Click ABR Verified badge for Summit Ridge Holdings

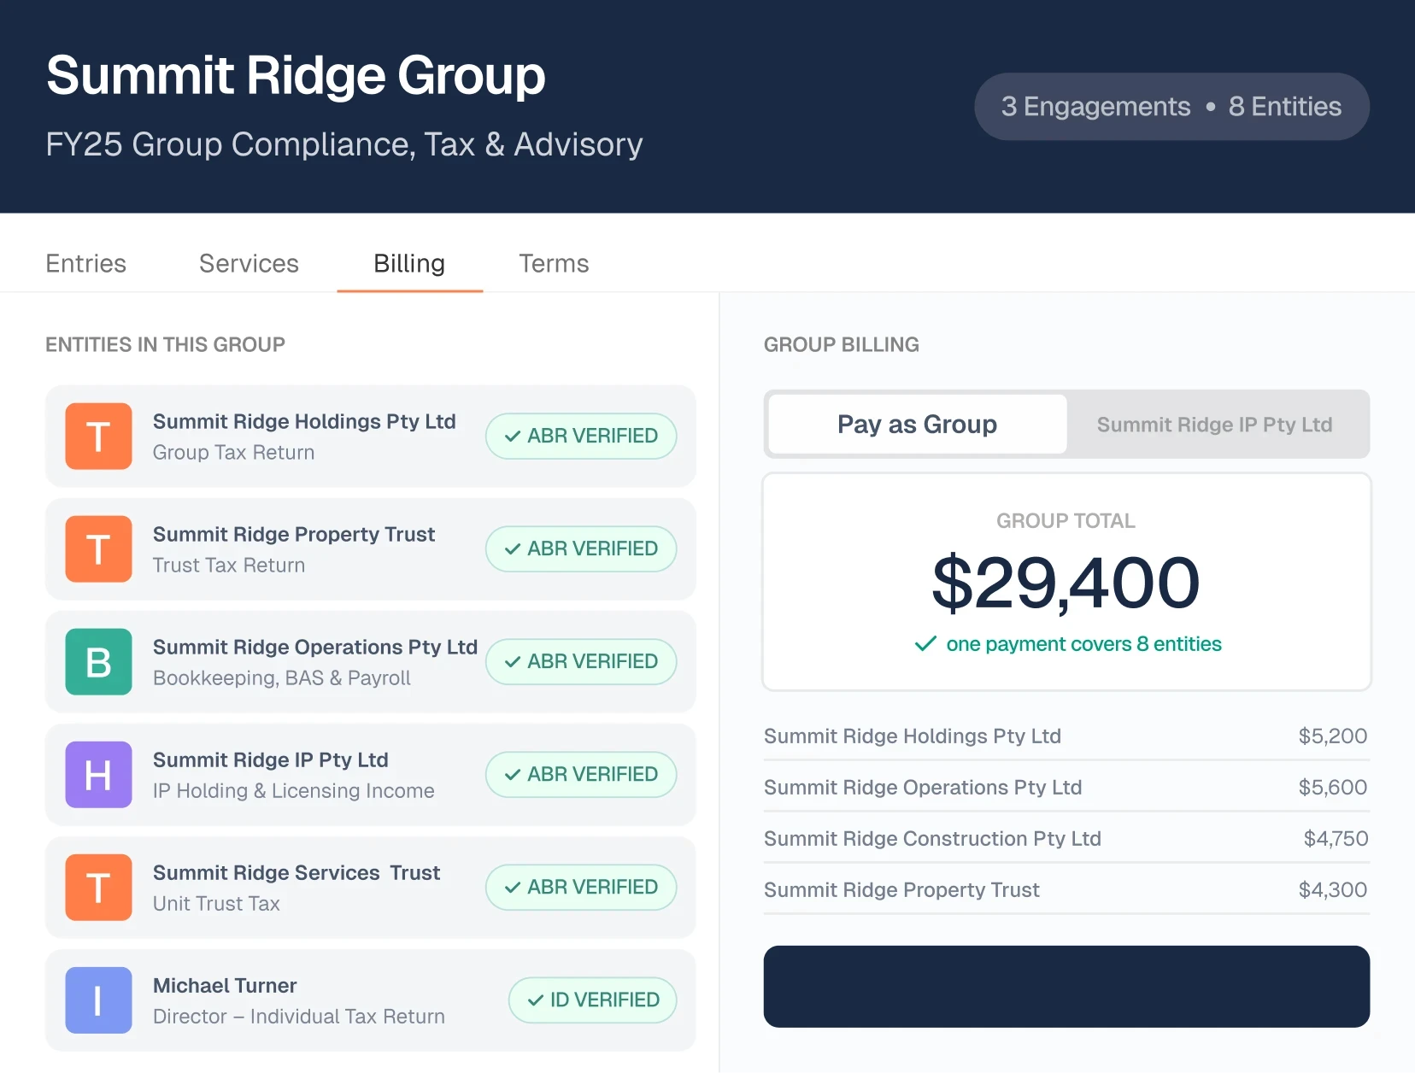(x=581, y=436)
